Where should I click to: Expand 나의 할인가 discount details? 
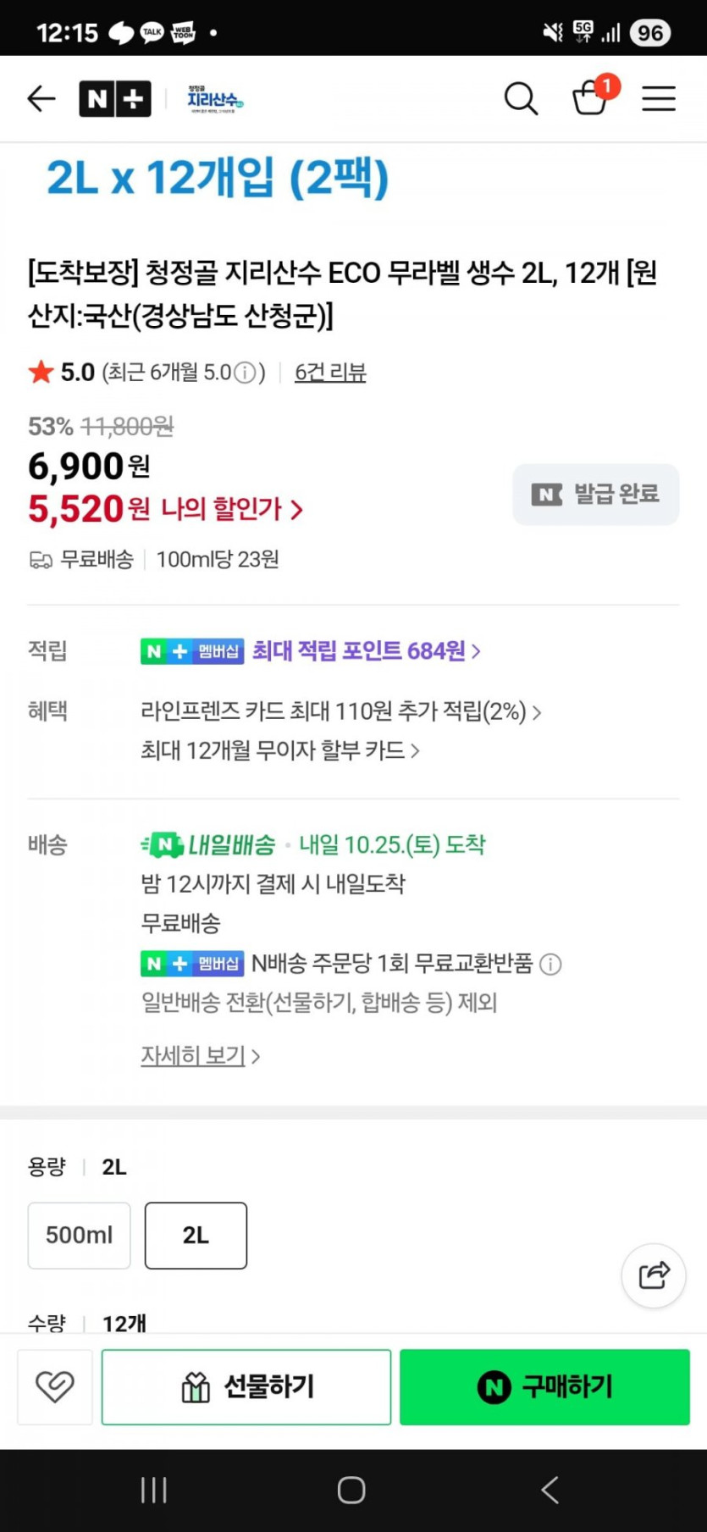232,509
